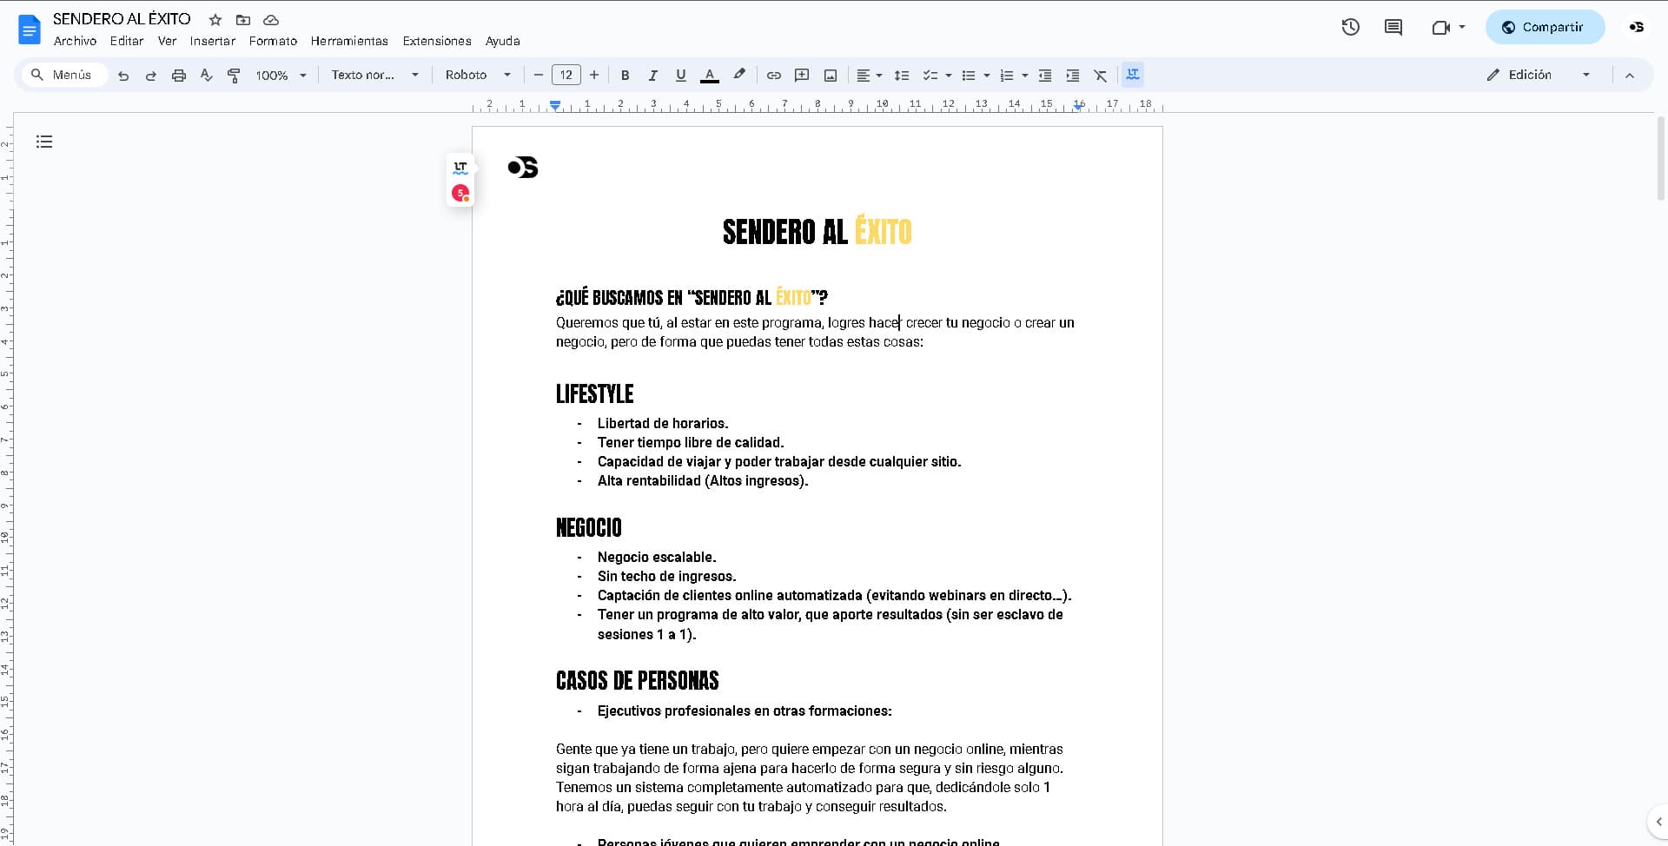Viewport: 1668px width, 846px height.
Task: Open the Ver menu
Action: coord(167,41)
